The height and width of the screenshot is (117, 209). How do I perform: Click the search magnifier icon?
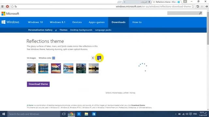pyautogui.click(x=201, y=13)
